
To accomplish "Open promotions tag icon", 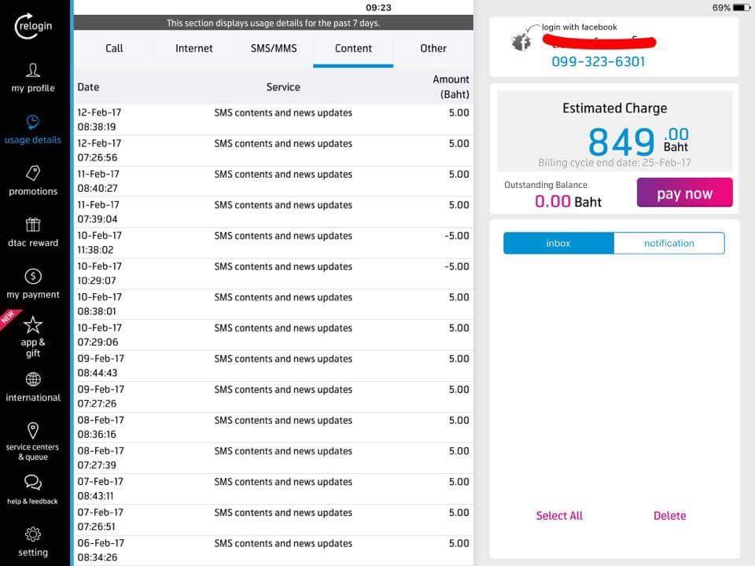I will (x=33, y=173).
